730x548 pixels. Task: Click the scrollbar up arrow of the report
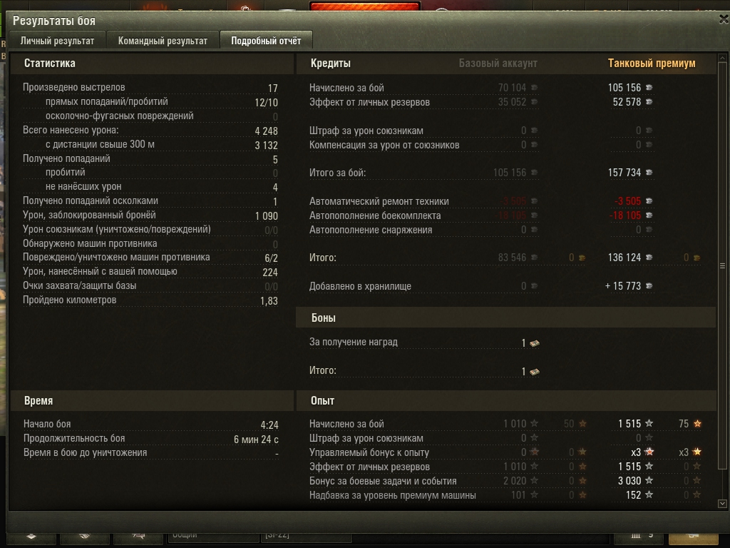(723, 59)
